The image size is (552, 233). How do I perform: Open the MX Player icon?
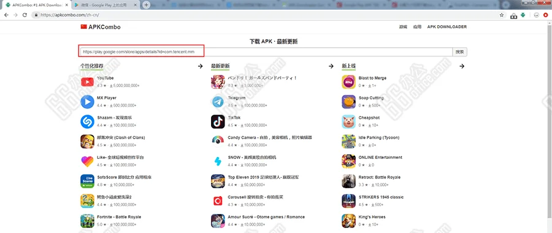click(87, 102)
